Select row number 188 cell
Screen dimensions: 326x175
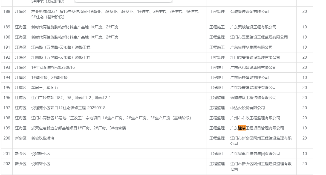7,11
